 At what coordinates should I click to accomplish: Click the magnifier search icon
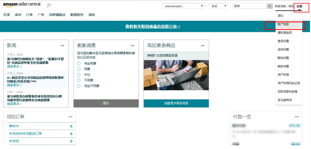(x=270, y=6)
